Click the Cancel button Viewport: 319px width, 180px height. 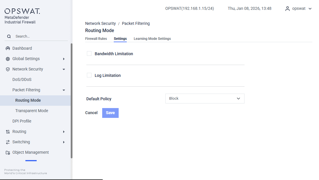(91, 113)
